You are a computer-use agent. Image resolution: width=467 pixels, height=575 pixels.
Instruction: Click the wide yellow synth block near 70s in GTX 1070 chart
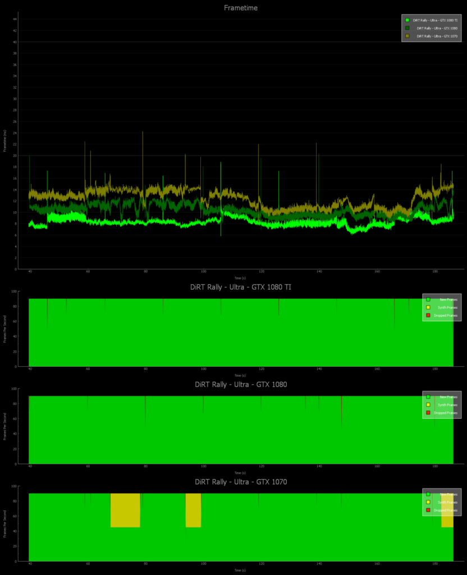pos(125,510)
